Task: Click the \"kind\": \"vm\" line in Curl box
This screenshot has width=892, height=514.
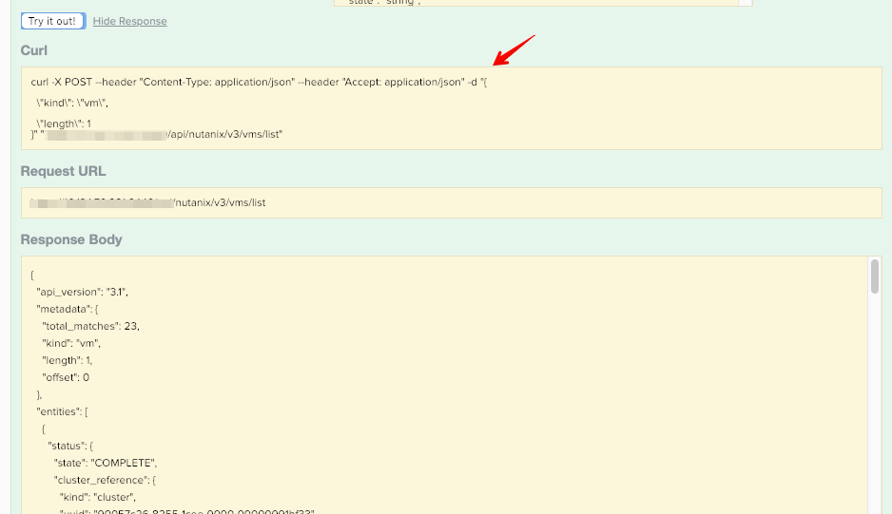Action: click(71, 103)
